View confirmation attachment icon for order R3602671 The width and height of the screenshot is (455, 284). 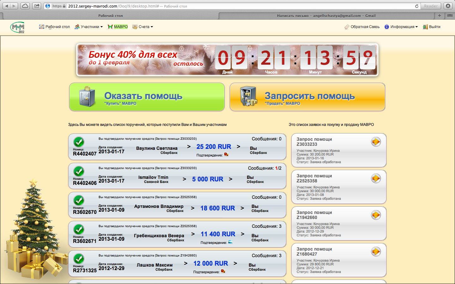tap(230, 242)
